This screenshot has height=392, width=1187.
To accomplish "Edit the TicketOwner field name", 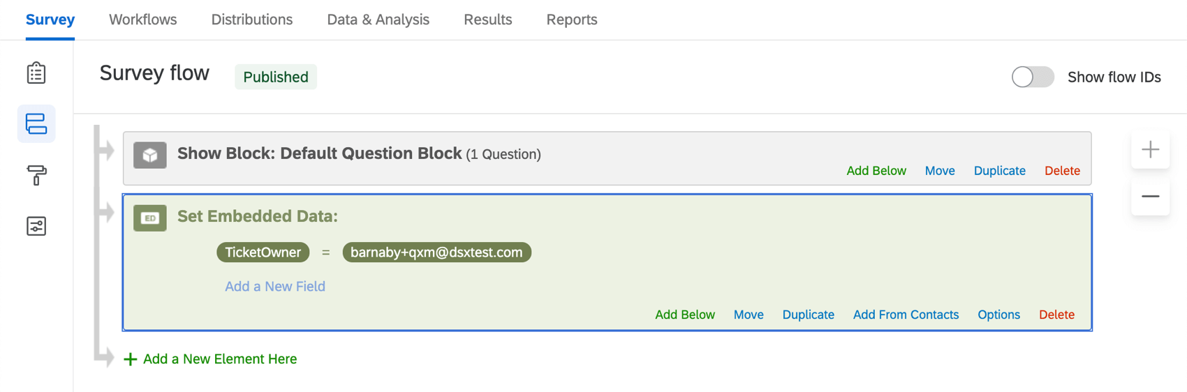I will point(263,252).
